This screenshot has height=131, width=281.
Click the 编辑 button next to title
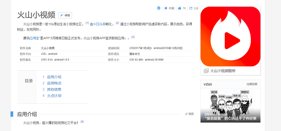65,15
